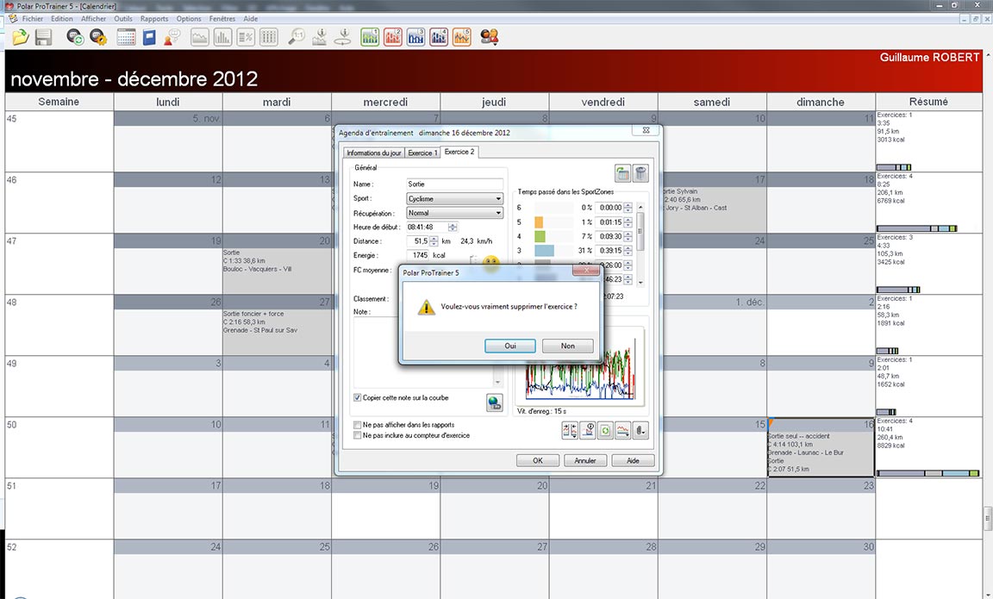The width and height of the screenshot is (993, 599).
Task: Select the bar chart view icon
Action: coord(222,37)
